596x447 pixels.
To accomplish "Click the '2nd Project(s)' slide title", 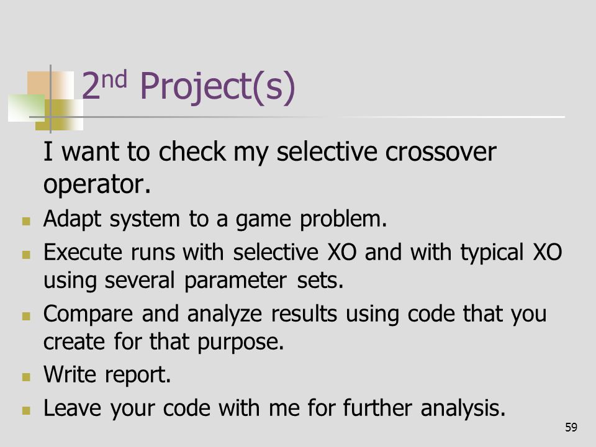I will click(188, 87).
